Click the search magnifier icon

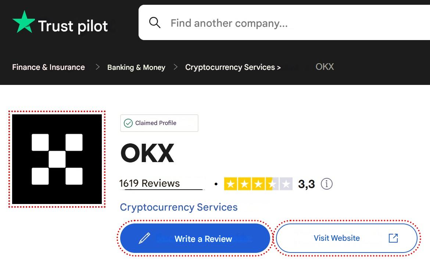click(x=155, y=22)
